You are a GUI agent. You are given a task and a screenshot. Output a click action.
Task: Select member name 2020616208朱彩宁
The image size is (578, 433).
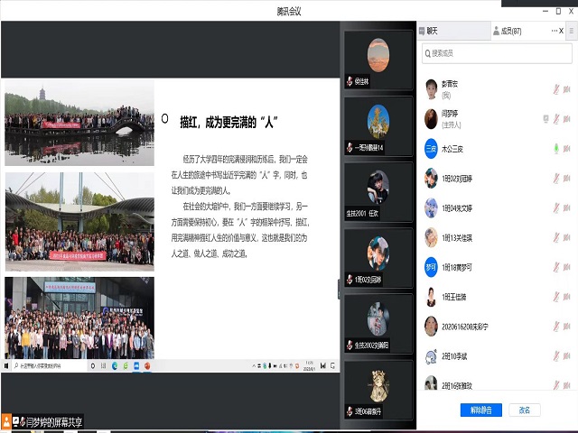465,327
